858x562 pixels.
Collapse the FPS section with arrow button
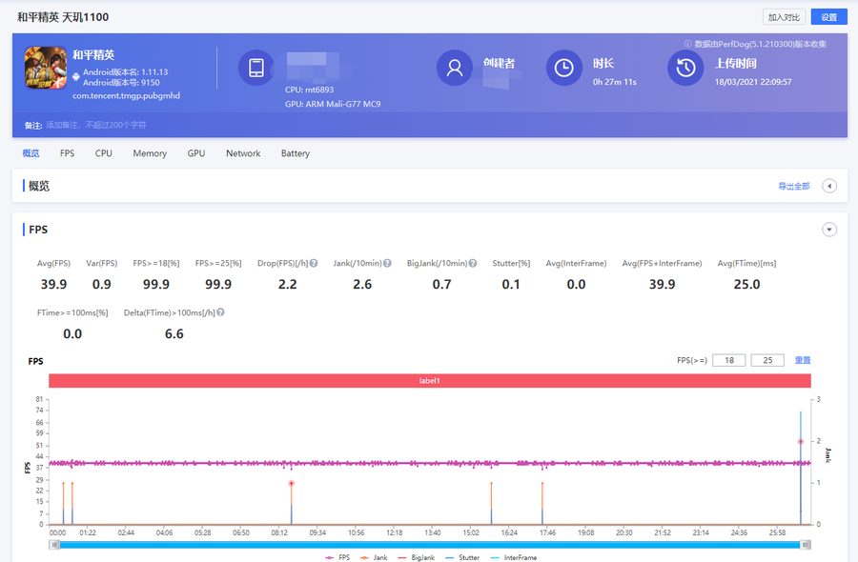[829, 230]
